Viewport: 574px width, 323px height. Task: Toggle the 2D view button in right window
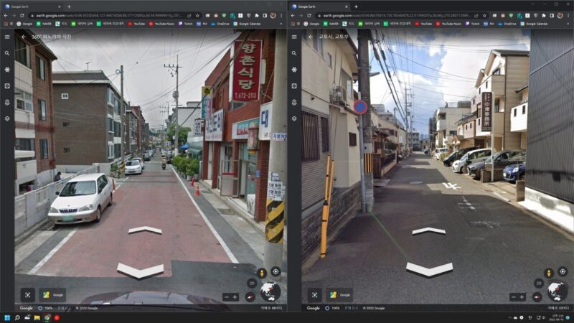click(x=538, y=283)
